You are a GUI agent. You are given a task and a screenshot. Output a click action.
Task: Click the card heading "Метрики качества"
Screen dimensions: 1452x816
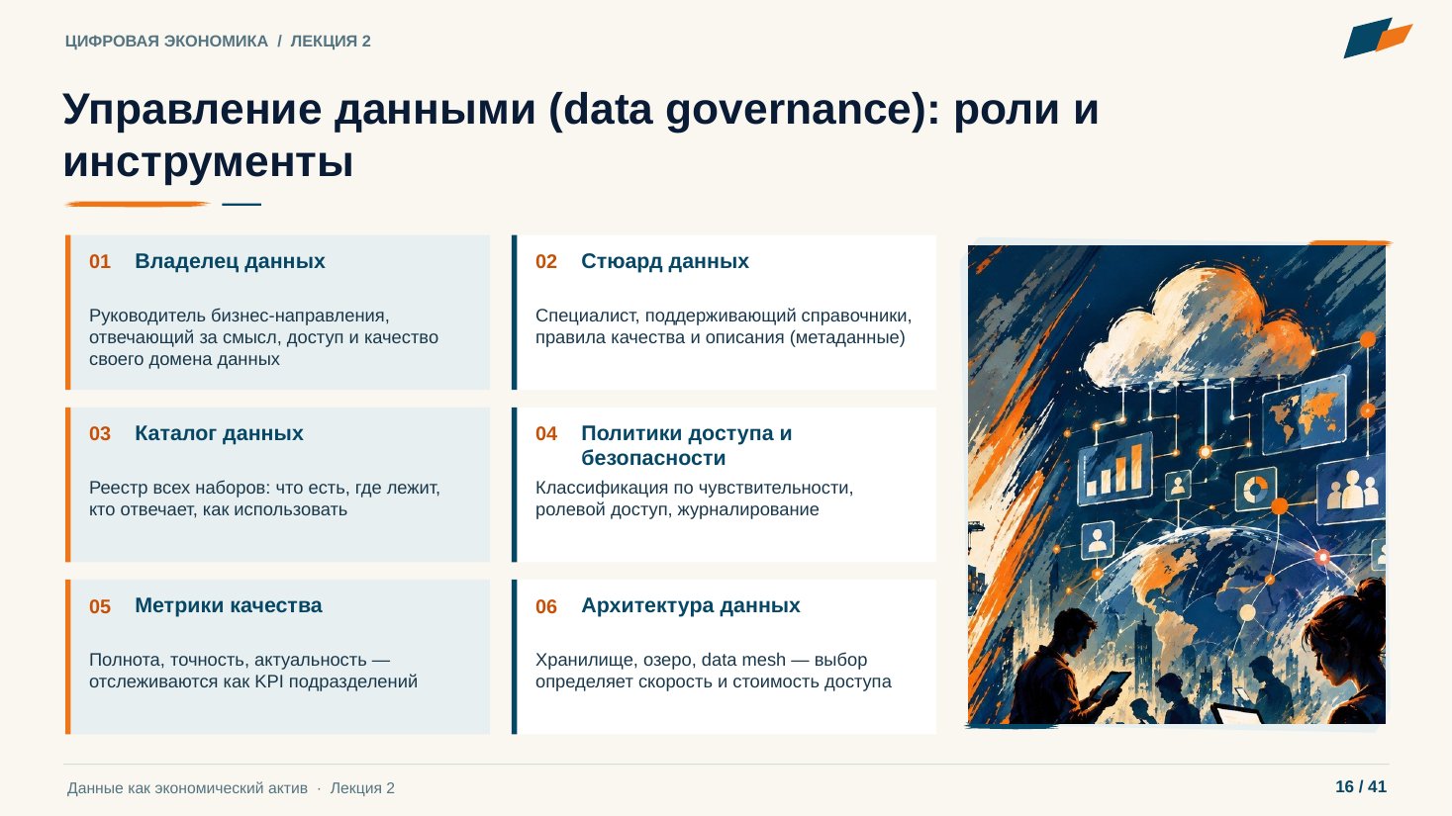pos(229,605)
